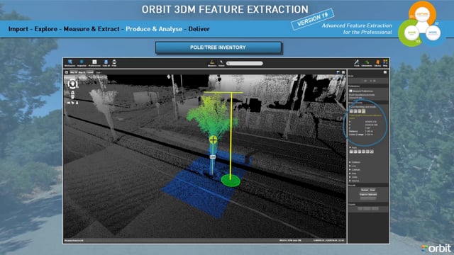Expand the Catenary section

point(350,170)
